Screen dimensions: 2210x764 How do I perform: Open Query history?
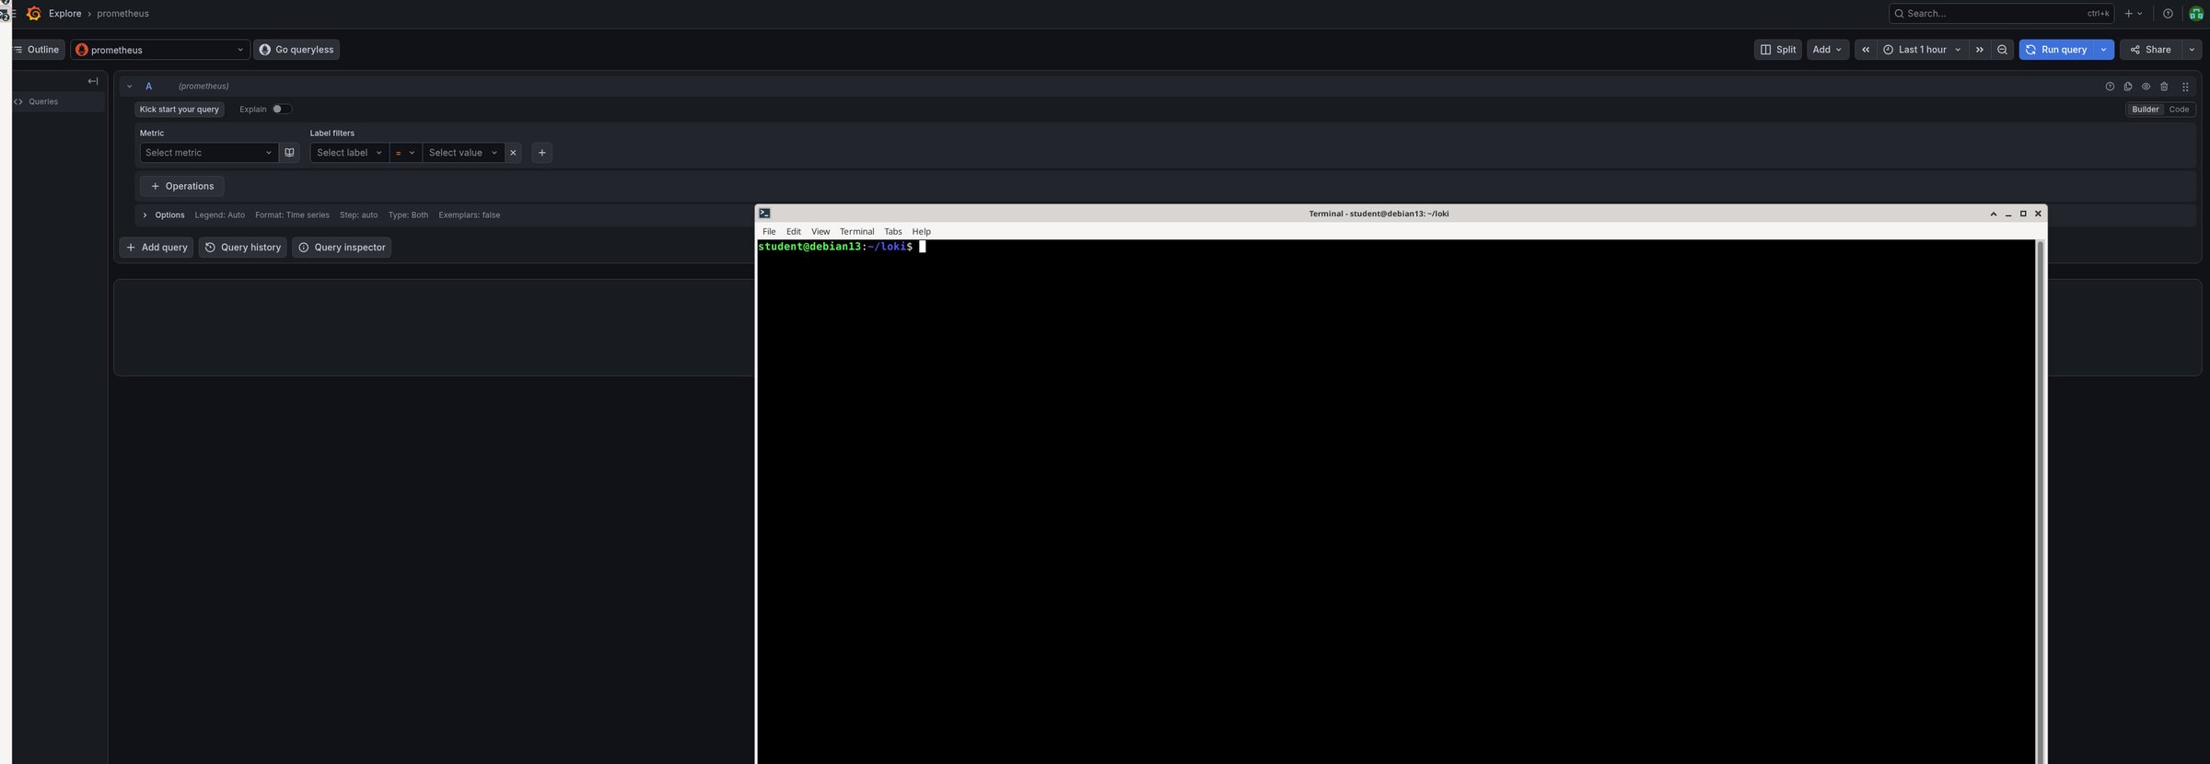click(243, 247)
